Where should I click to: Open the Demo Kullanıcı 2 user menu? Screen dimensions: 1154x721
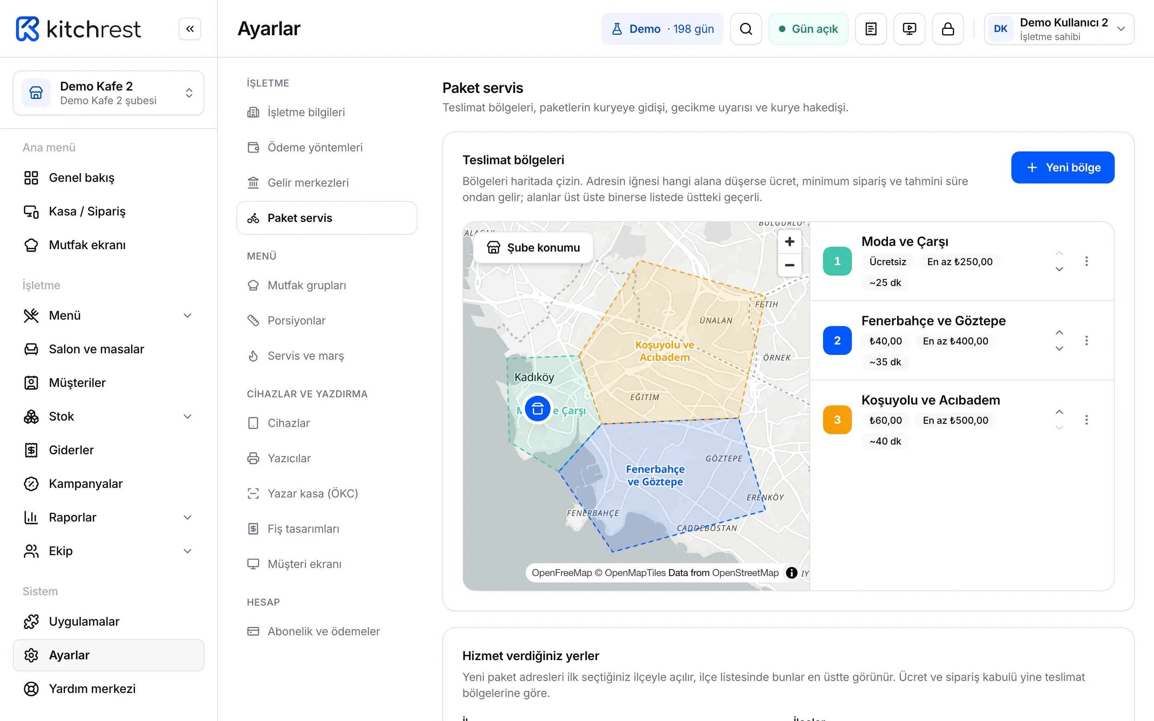1059,29
